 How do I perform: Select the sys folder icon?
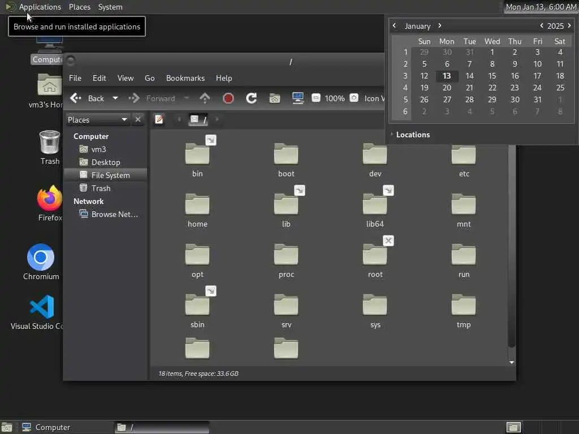coord(375,305)
